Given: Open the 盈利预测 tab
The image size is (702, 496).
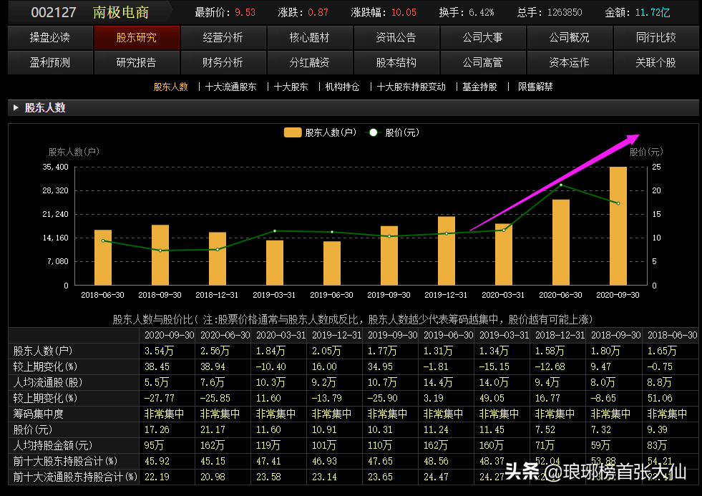Looking at the screenshot, I should point(50,63).
